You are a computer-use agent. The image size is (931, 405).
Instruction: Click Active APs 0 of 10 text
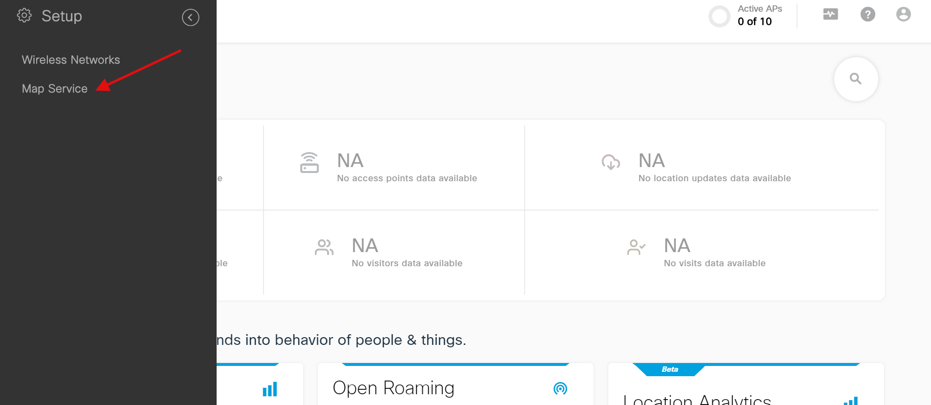(759, 16)
